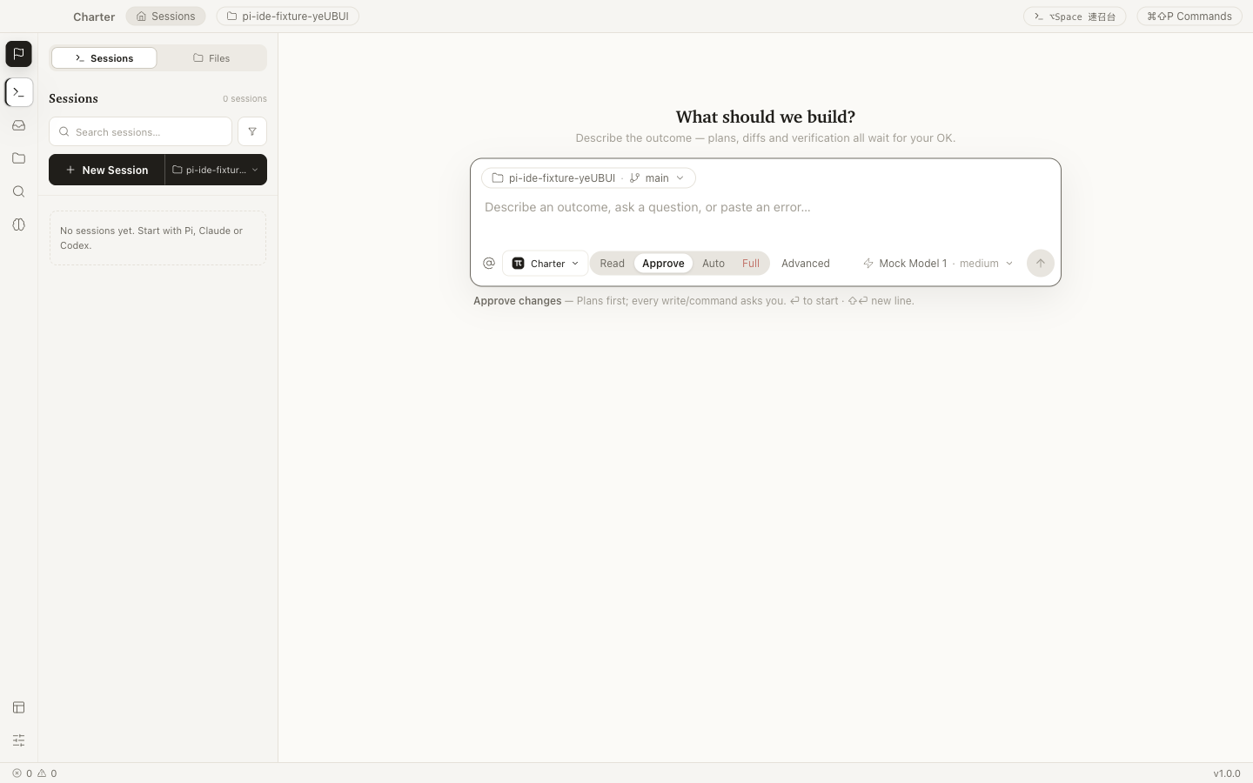Open the terminal sessions view in the sidebar
1253x783 pixels.
pyautogui.click(x=18, y=91)
